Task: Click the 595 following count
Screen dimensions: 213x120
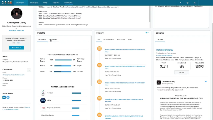Action: tap(182, 66)
